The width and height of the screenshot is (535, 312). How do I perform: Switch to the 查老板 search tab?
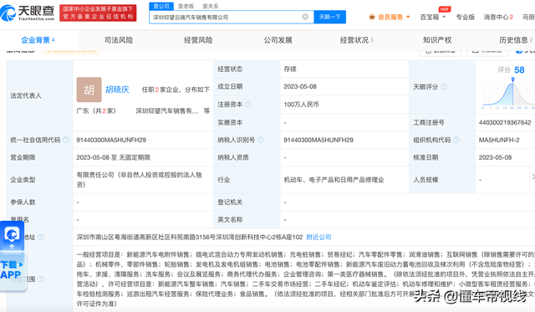tap(186, 6)
